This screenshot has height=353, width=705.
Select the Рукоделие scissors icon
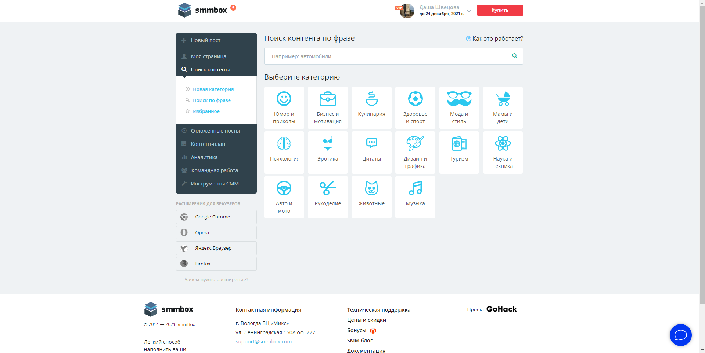[x=328, y=188]
